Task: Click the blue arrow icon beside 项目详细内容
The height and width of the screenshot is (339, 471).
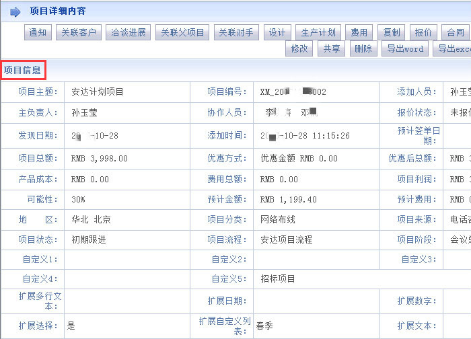Action: [15, 11]
